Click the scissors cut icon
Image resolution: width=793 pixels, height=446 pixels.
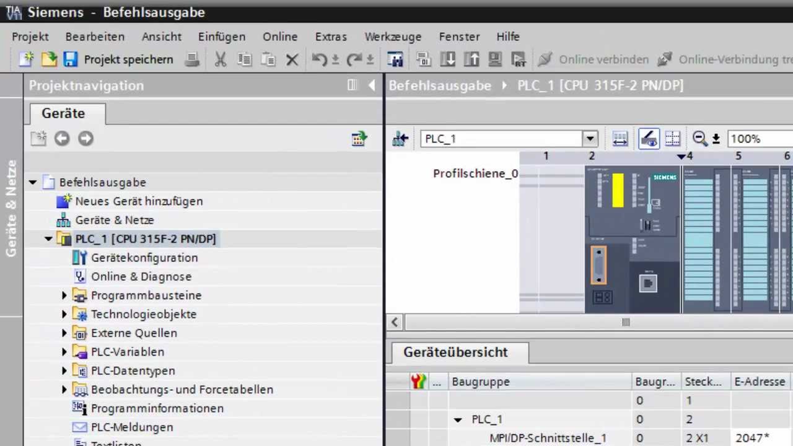[x=221, y=59]
